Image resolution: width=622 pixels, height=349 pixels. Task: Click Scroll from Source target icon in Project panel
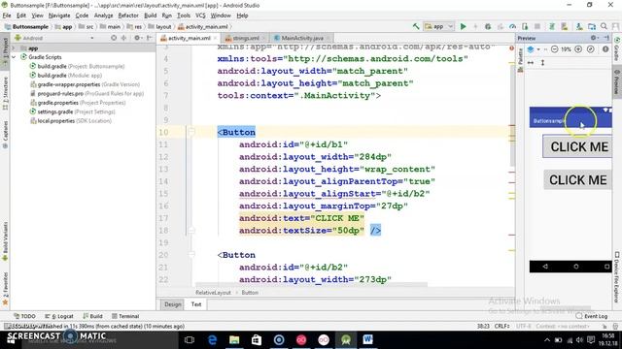tap(114, 38)
